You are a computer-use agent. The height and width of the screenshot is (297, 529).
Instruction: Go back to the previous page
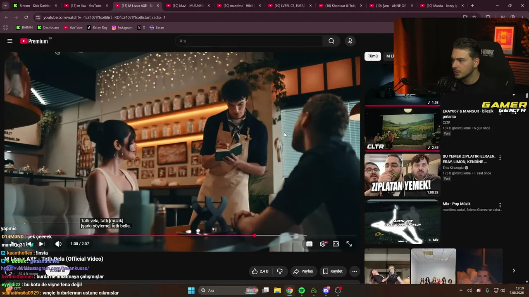[6, 17]
